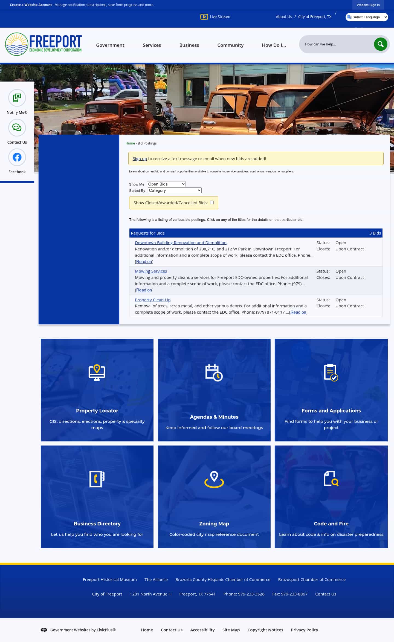Click the How can we help search field
This screenshot has height=642, width=394.
click(337, 44)
